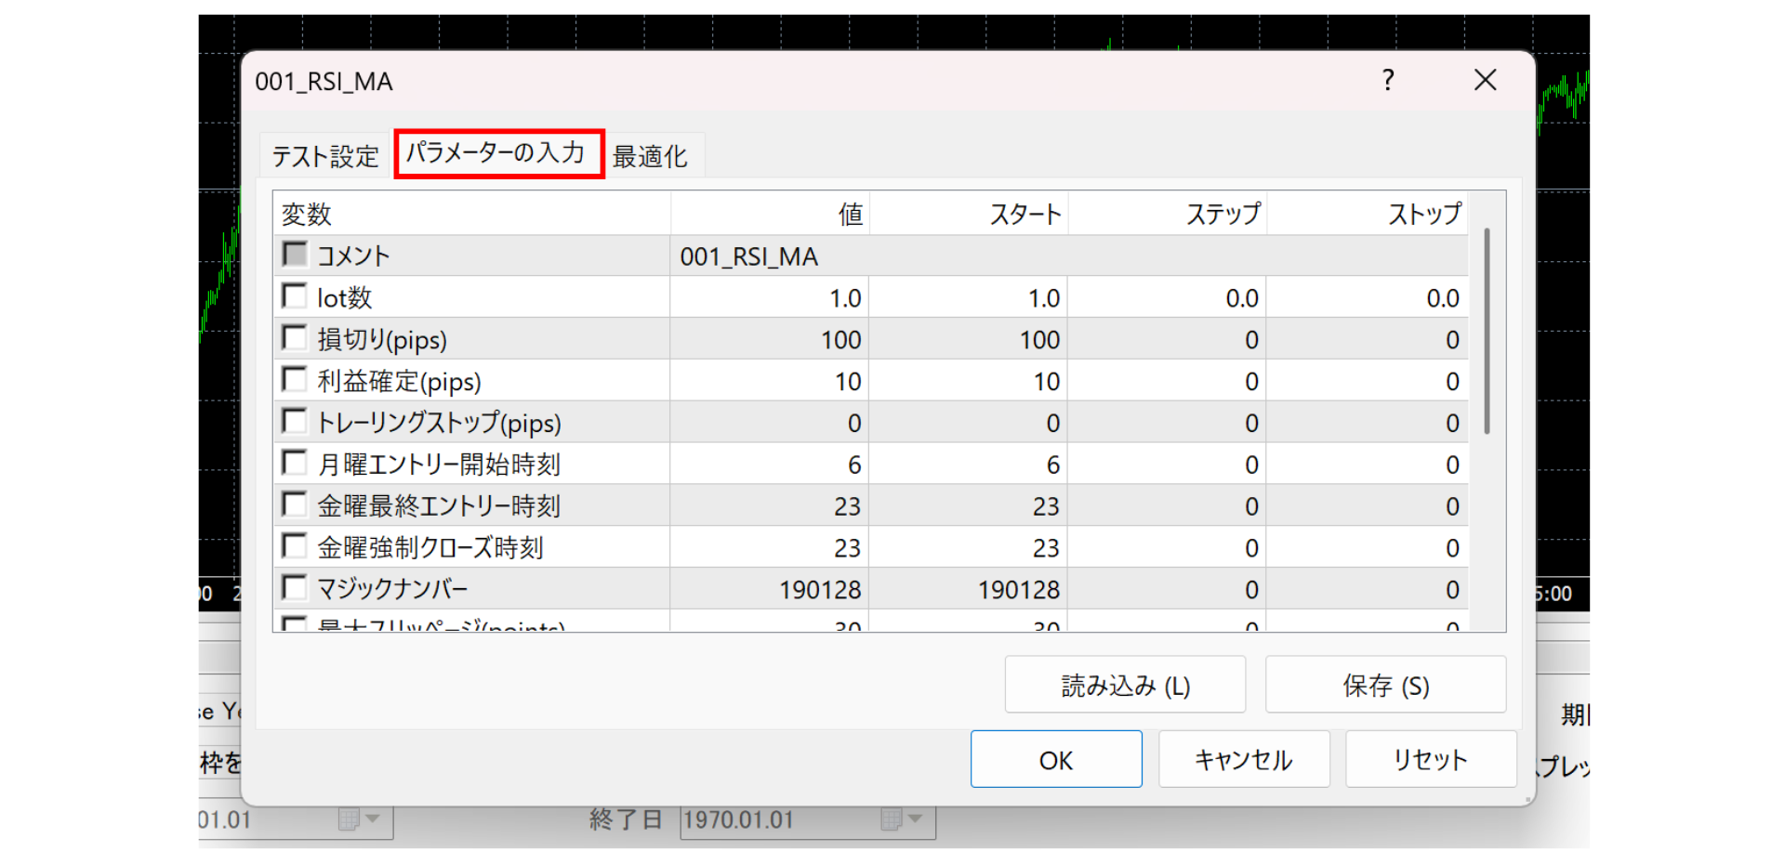Enable the マジックナンバー checkbox
The height and width of the screenshot is (864, 1785).
pos(293,587)
